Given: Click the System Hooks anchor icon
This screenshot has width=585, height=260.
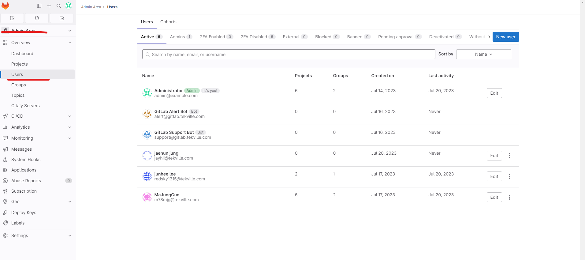Looking at the screenshot, I should pos(5,160).
